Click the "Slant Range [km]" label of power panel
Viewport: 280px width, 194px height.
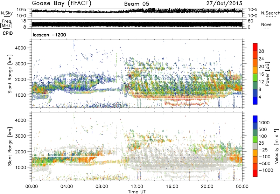(x=10, y=74)
